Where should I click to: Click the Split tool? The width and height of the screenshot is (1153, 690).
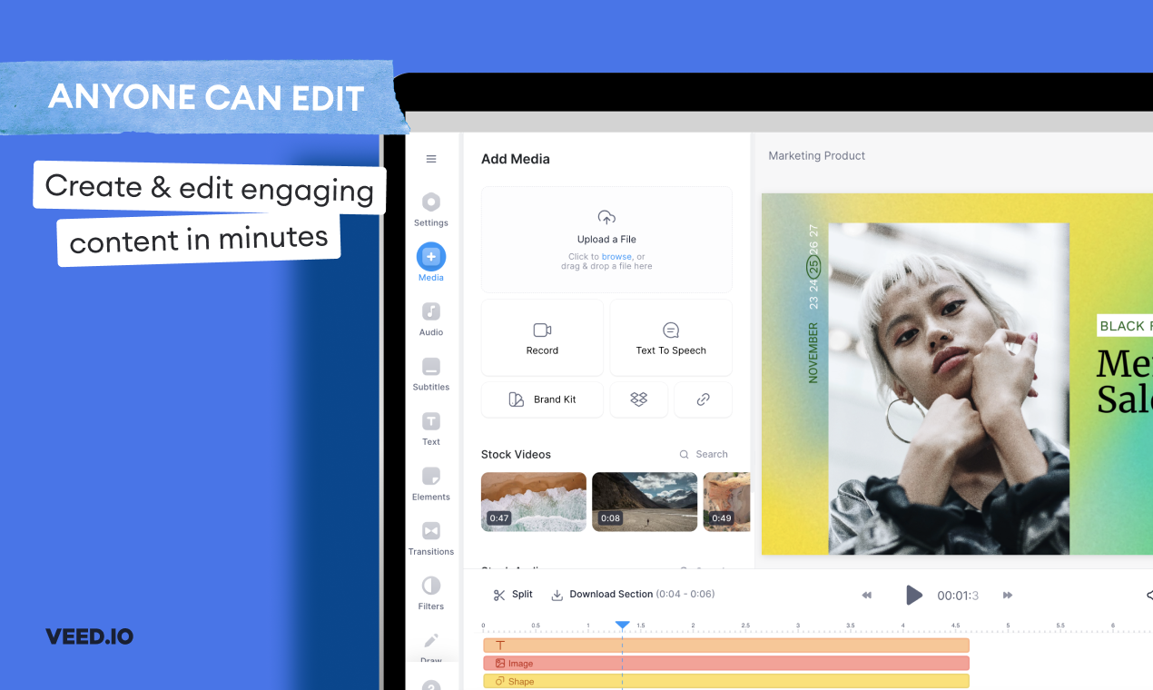(513, 595)
